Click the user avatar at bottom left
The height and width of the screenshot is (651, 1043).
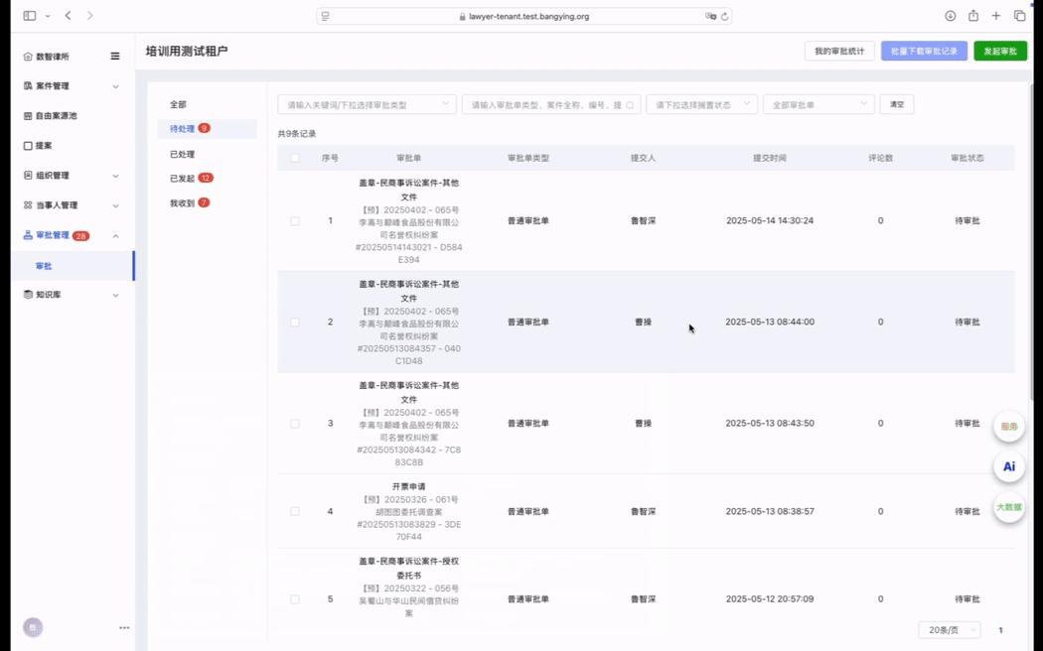[33, 627]
